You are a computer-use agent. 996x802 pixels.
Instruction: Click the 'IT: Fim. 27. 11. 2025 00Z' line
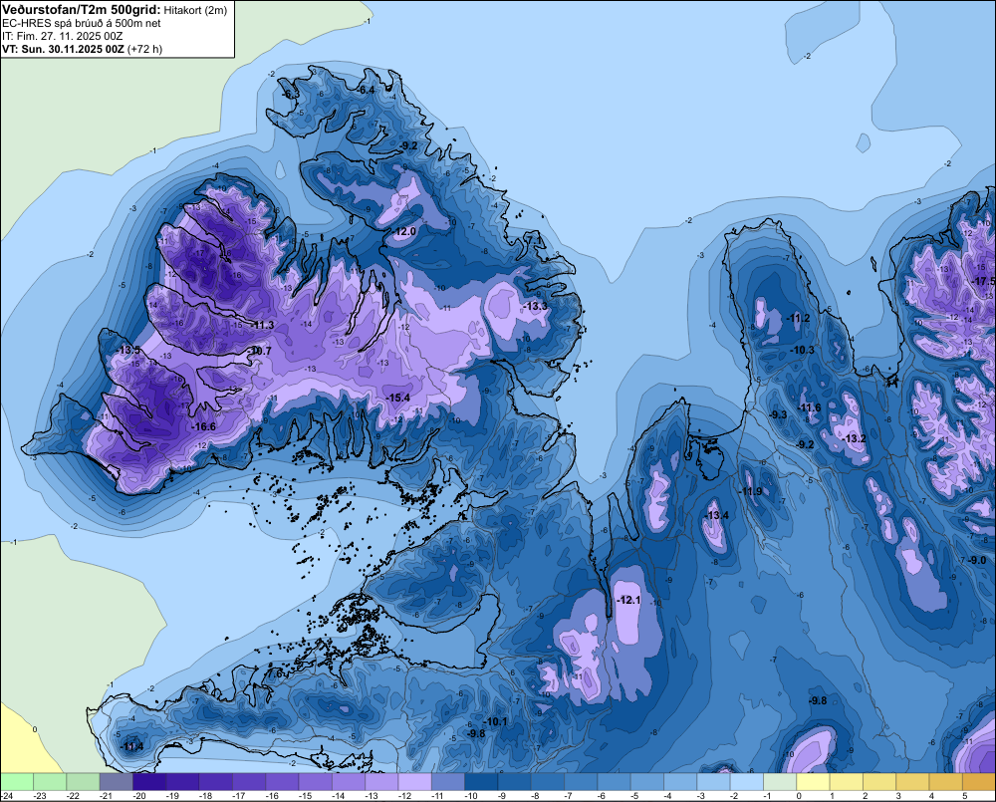point(62,36)
